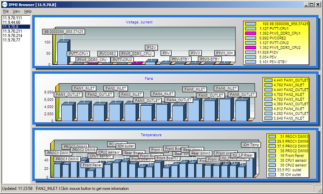323x194 pixels.
Task: Open the File menu
Action: [x=6, y=11]
